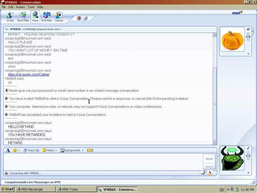Click the 11:46 PM clock

[247, 189]
